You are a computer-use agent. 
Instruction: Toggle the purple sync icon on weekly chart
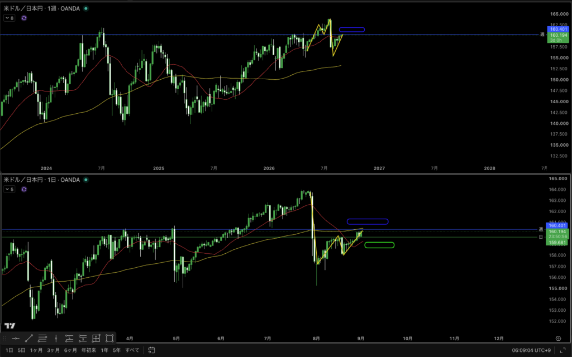click(x=23, y=18)
